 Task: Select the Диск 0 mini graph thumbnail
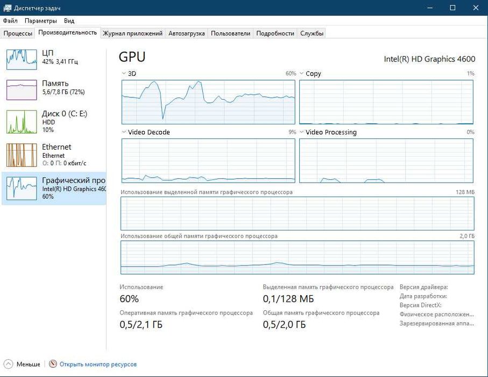(22, 122)
